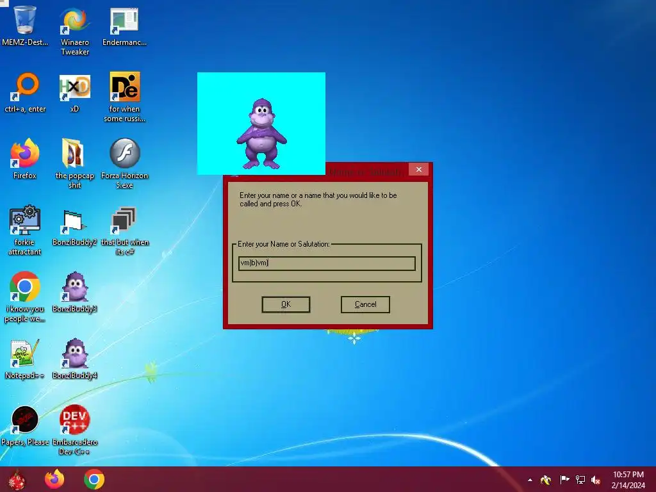Click the Bonzi tray icon in the taskbar
Viewport: 656px width, 492px height.
(546, 480)
